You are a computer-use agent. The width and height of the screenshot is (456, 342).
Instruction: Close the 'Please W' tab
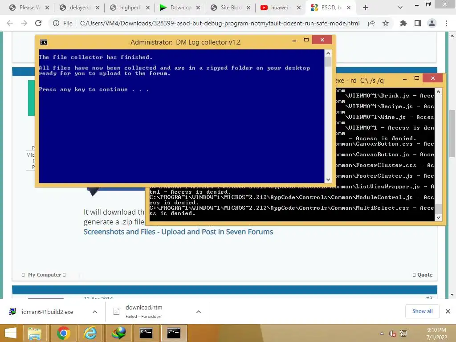tap(47, 8)
